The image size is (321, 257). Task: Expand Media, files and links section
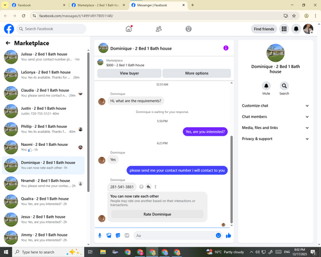275,128
